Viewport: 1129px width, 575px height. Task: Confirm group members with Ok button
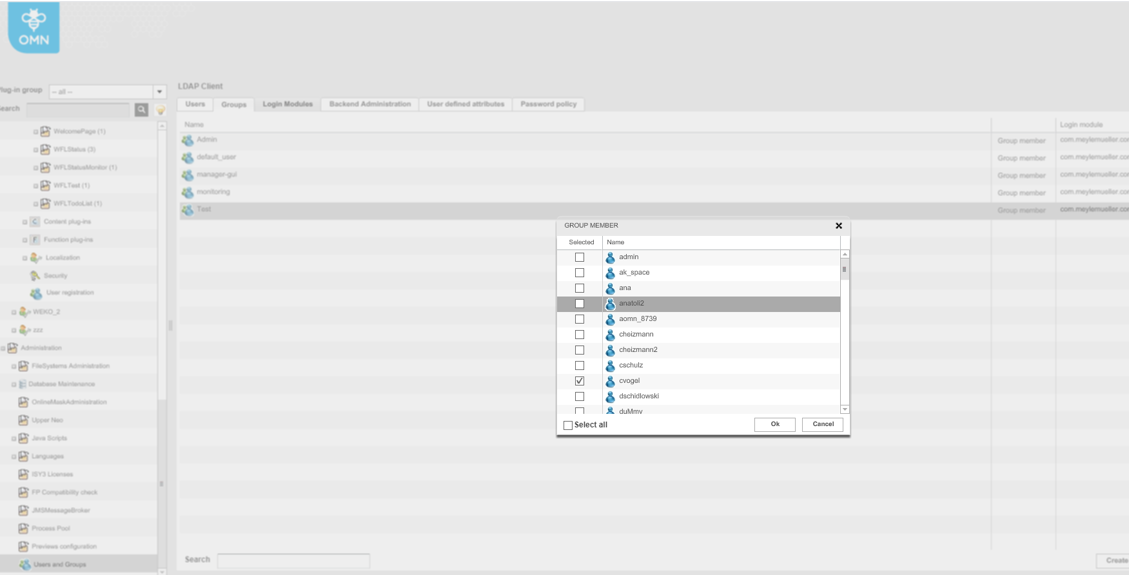coord(775,425)
